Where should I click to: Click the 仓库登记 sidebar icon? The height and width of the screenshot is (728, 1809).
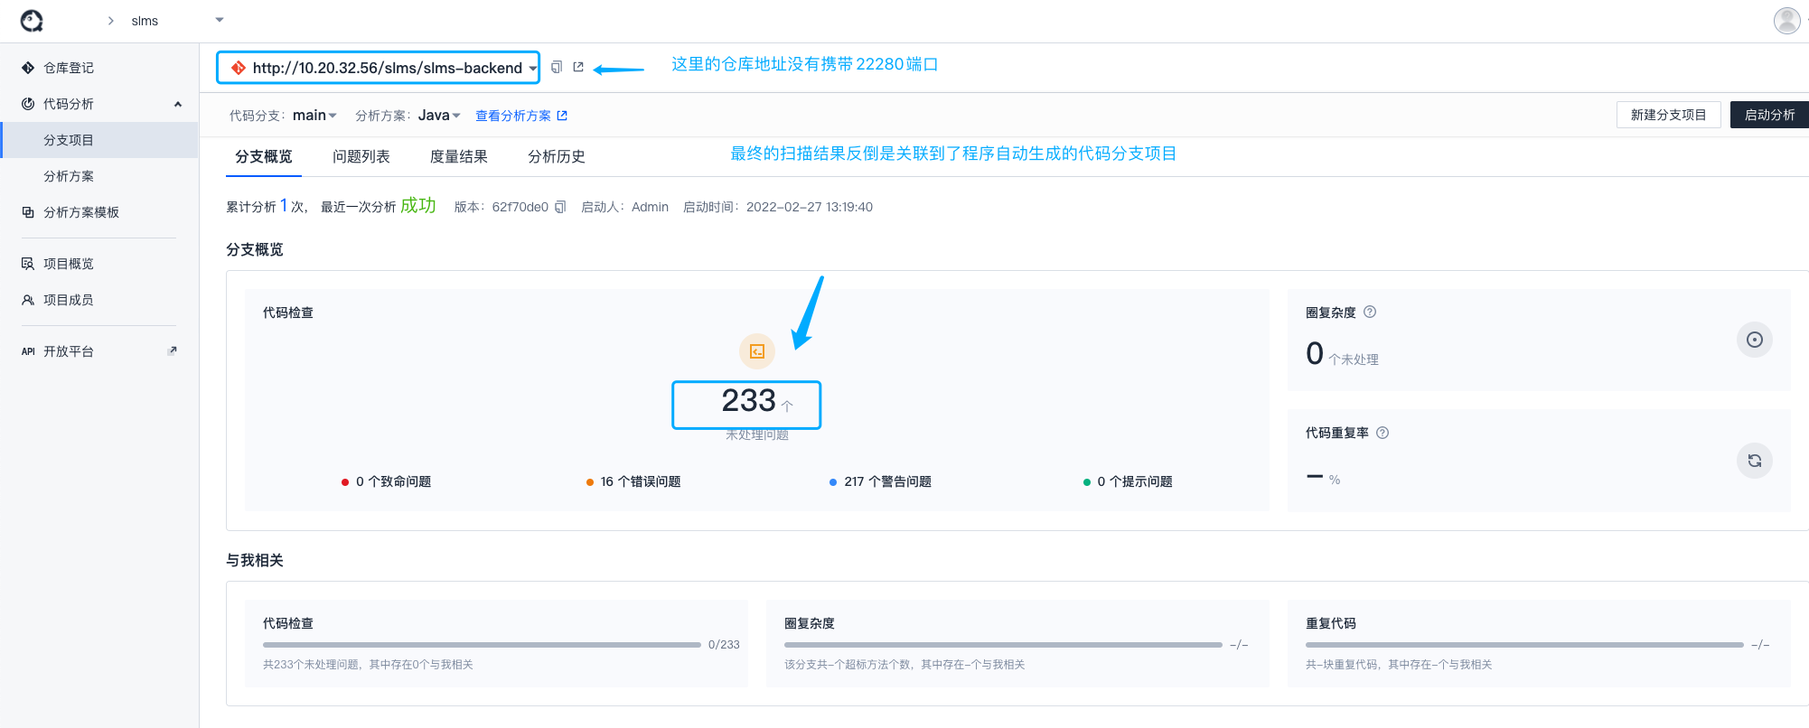28,68
